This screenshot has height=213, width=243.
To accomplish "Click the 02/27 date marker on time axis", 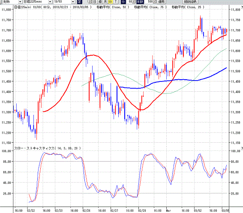I will [x=114, y=210].
